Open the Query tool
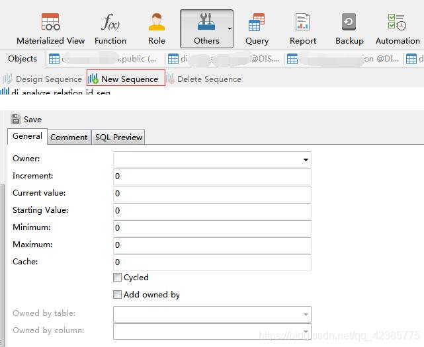 (257, 28)
